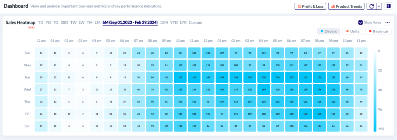Screen dimensions: 397x140
Task: Switch to the 12M date range
Action: (x=164, y=22)
